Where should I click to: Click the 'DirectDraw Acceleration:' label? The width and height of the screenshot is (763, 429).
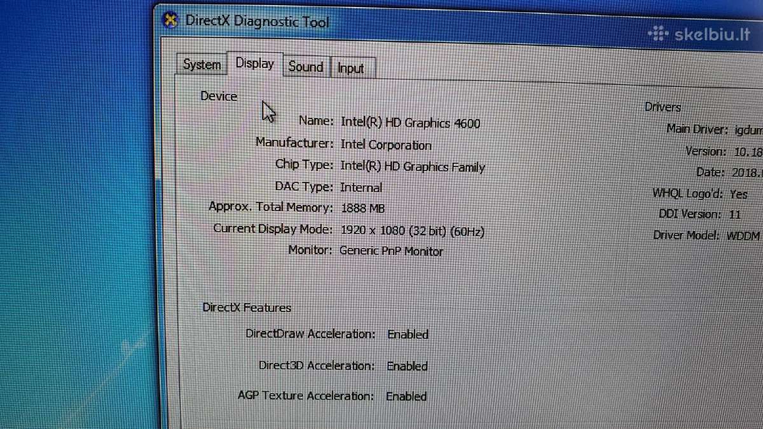pos(310,334)
